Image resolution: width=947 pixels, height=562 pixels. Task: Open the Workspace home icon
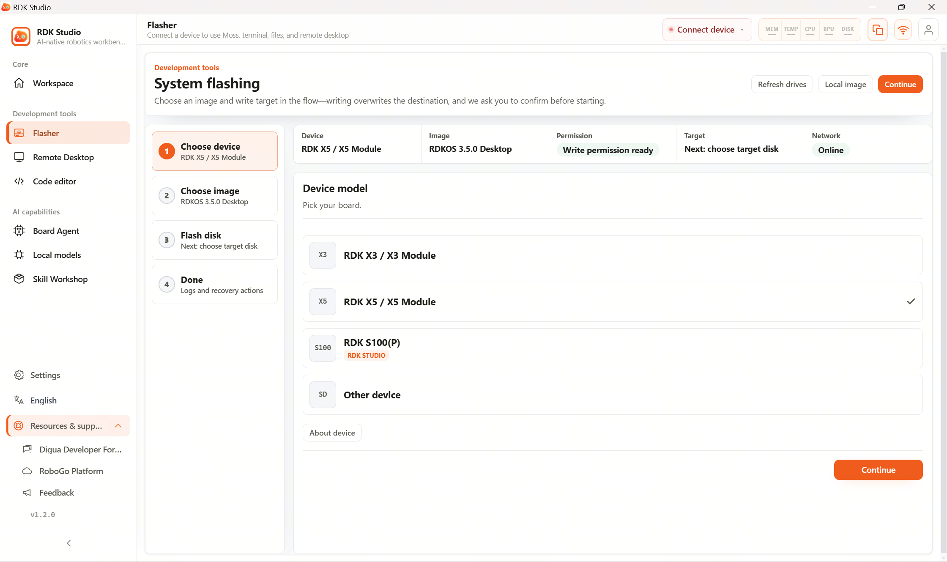[19, 83]
